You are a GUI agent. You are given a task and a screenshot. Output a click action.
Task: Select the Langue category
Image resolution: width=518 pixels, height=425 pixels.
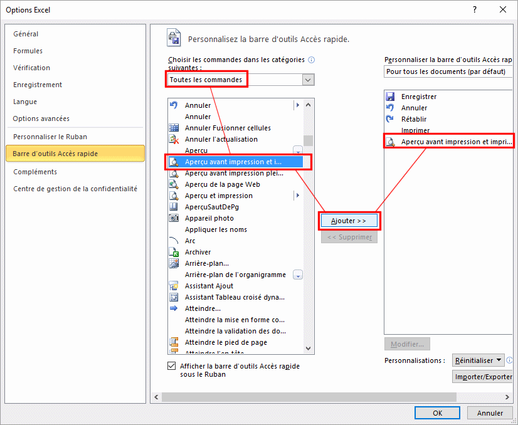pos(25,102)
